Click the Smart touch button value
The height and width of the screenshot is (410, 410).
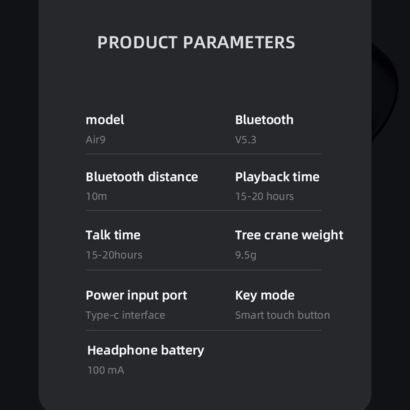pos(282,315)
